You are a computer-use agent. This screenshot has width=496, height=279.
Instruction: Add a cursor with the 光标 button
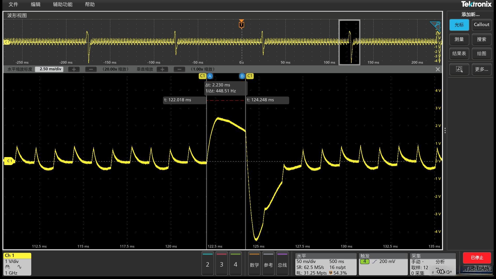459,25
